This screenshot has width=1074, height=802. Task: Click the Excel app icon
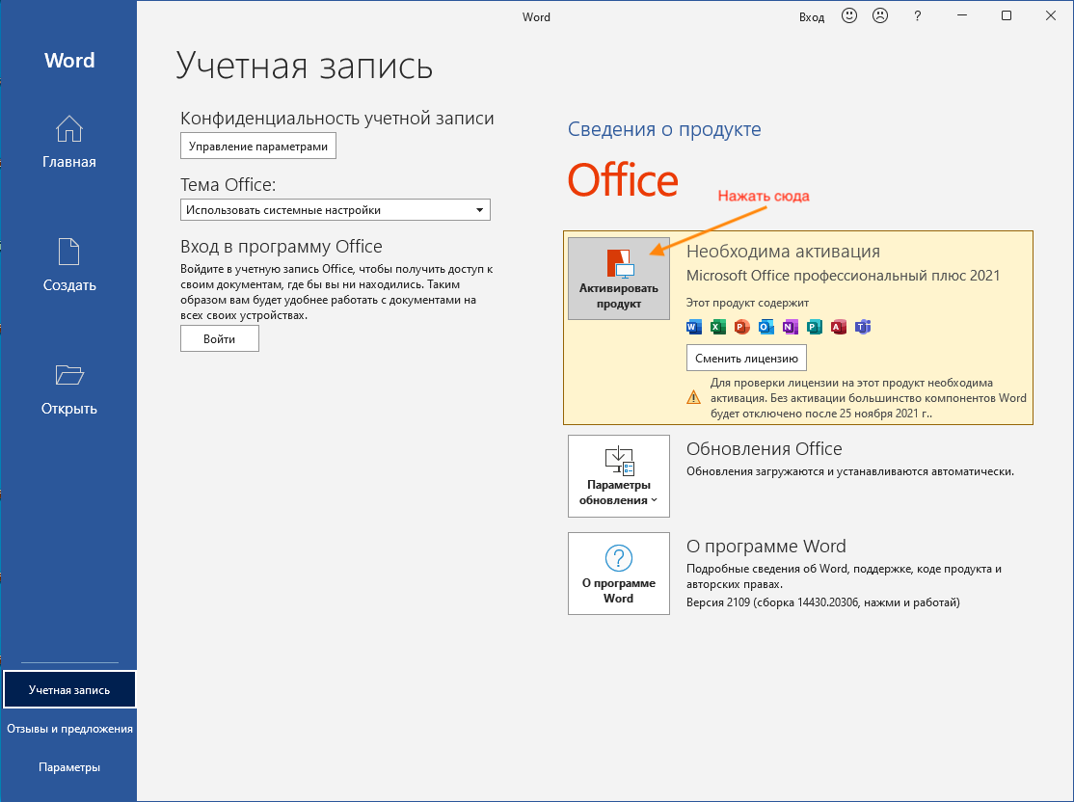[718, 327]
